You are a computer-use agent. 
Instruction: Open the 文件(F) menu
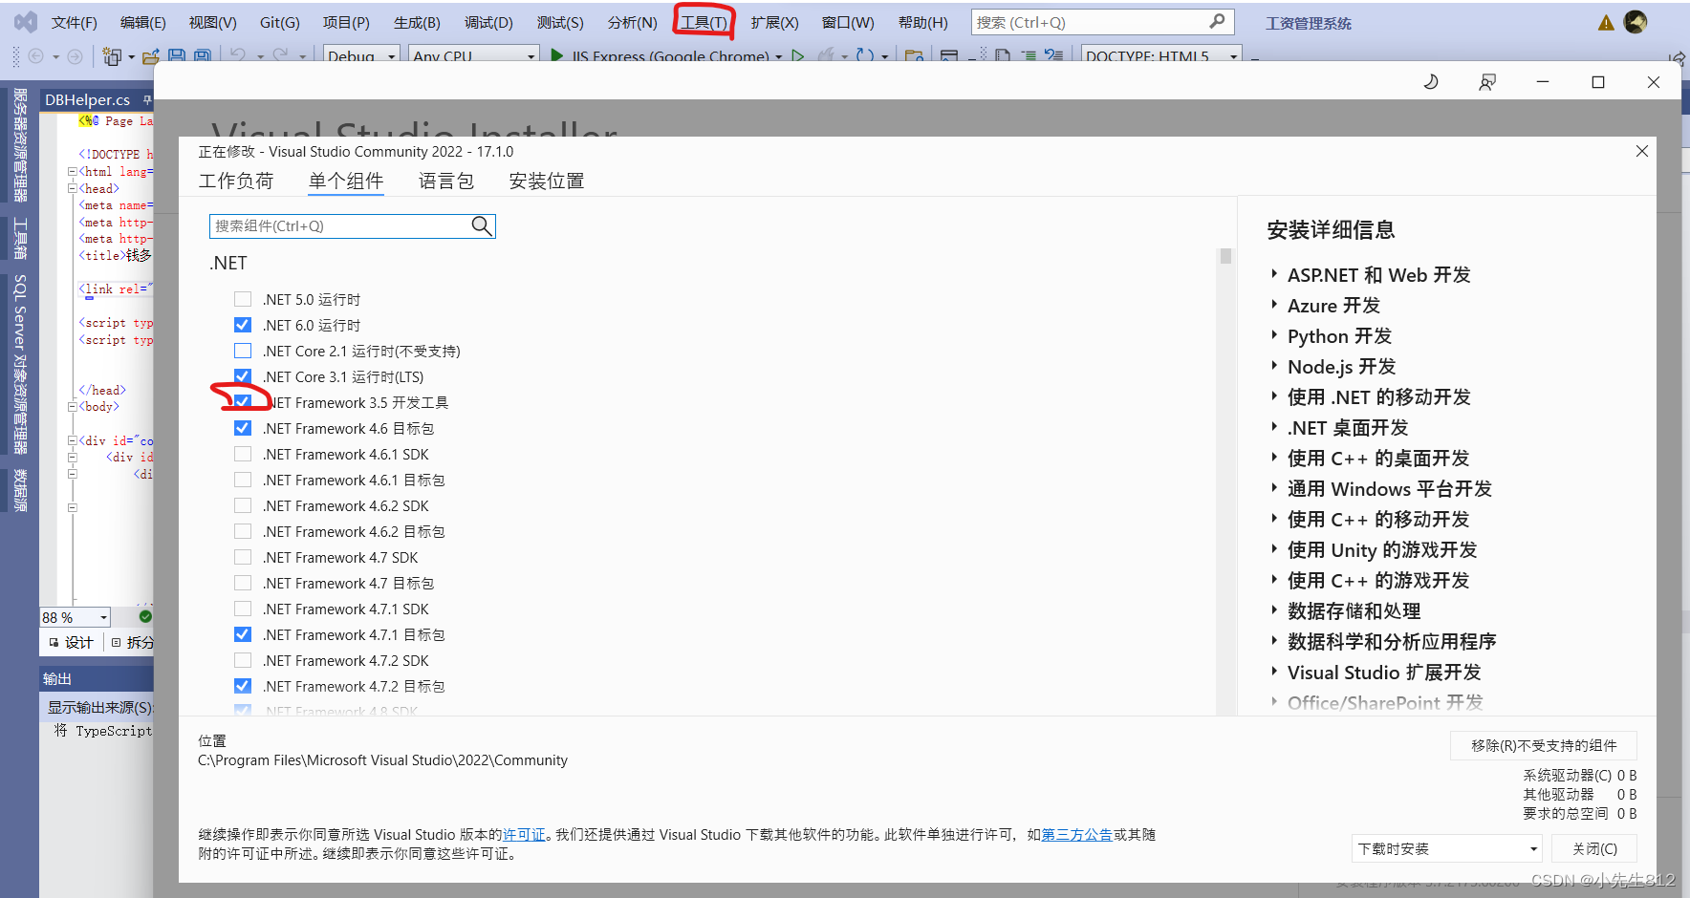(74, 22)
